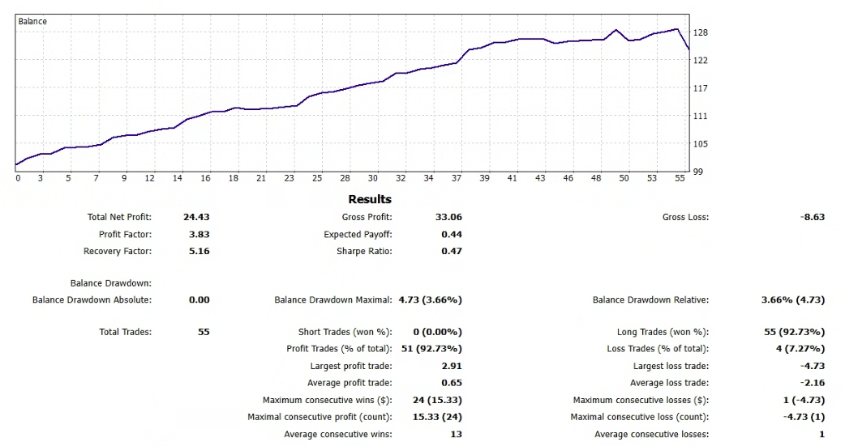Select the Sharpe Ratio value 0.47
Screen dimensions: 845x446
[451, 251]
